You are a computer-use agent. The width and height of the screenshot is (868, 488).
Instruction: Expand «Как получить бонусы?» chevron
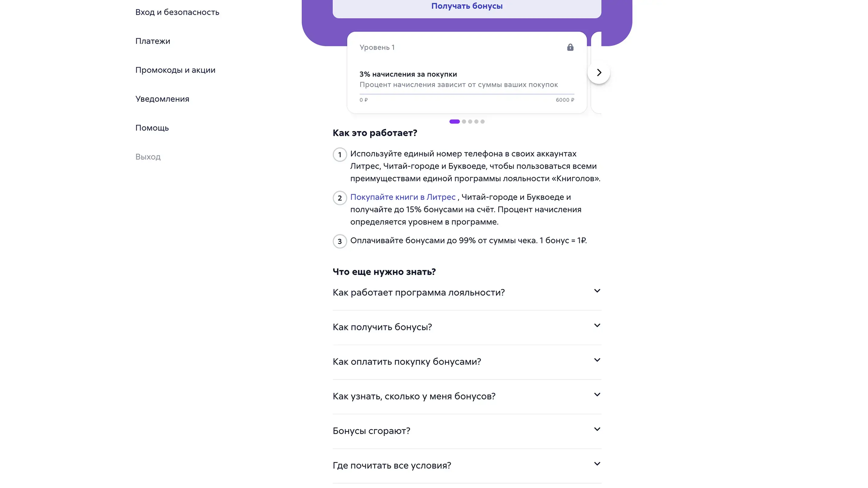coord(597,325)
